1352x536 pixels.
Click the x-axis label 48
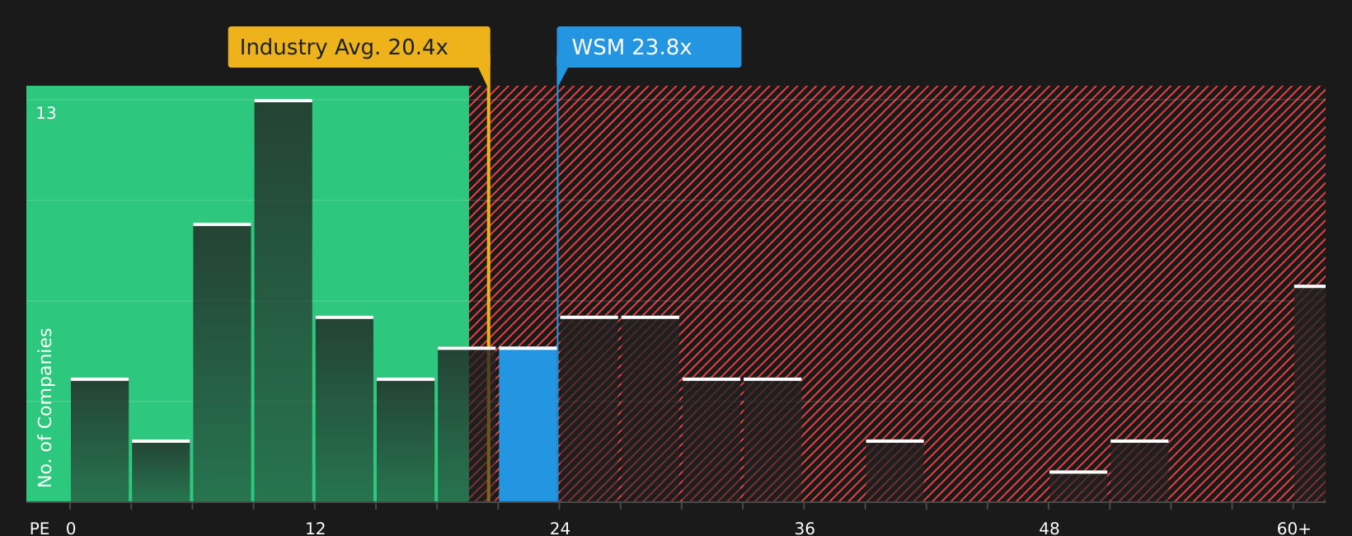click(x=1049, y=529)
